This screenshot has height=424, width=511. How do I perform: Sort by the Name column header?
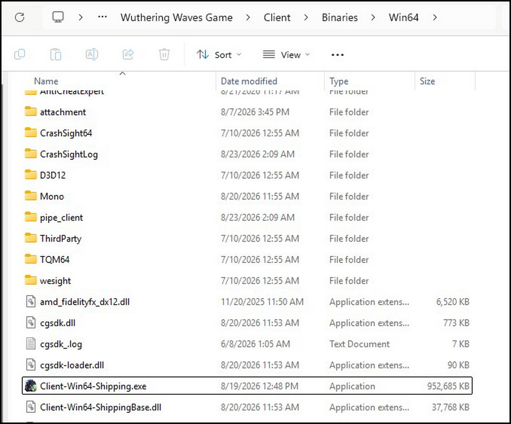pos(46,81)
